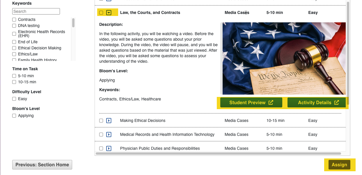Click the keywords Search field
The width and height of the screenshot is (362, 175).
tap(36, 11)
